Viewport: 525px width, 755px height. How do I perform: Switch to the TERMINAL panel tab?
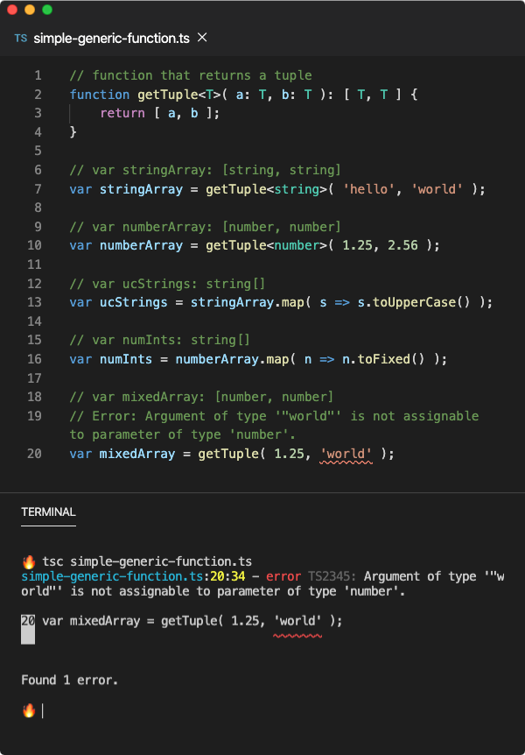pos(49,512)
